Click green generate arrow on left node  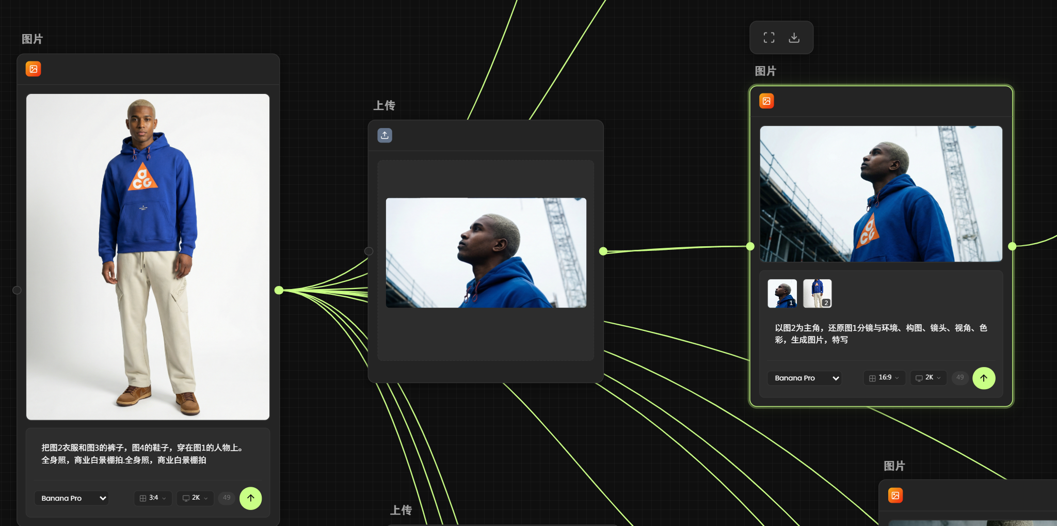pos(251,498)
